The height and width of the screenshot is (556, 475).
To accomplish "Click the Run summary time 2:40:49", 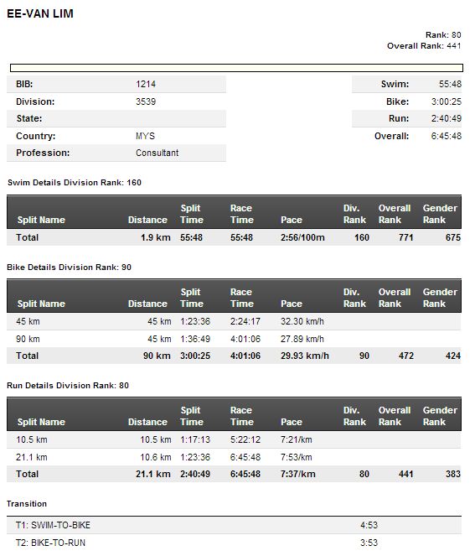I will [447, 118].
